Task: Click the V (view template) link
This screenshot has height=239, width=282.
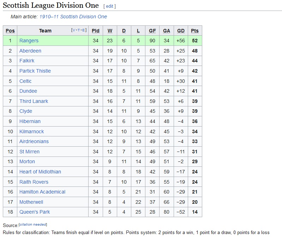Action: (73, 30)
